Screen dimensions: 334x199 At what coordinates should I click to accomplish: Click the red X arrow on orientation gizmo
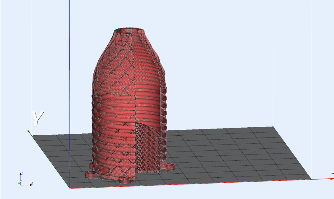click(x=30, y=184)
